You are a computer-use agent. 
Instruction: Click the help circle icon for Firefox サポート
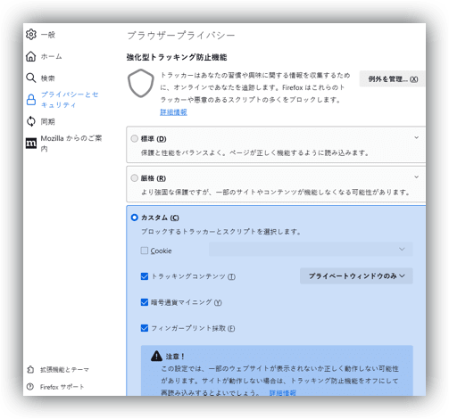30,387
